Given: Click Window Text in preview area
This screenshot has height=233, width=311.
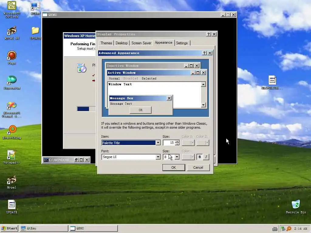Looking at the screenshot, I should click(x=120, y=84).
